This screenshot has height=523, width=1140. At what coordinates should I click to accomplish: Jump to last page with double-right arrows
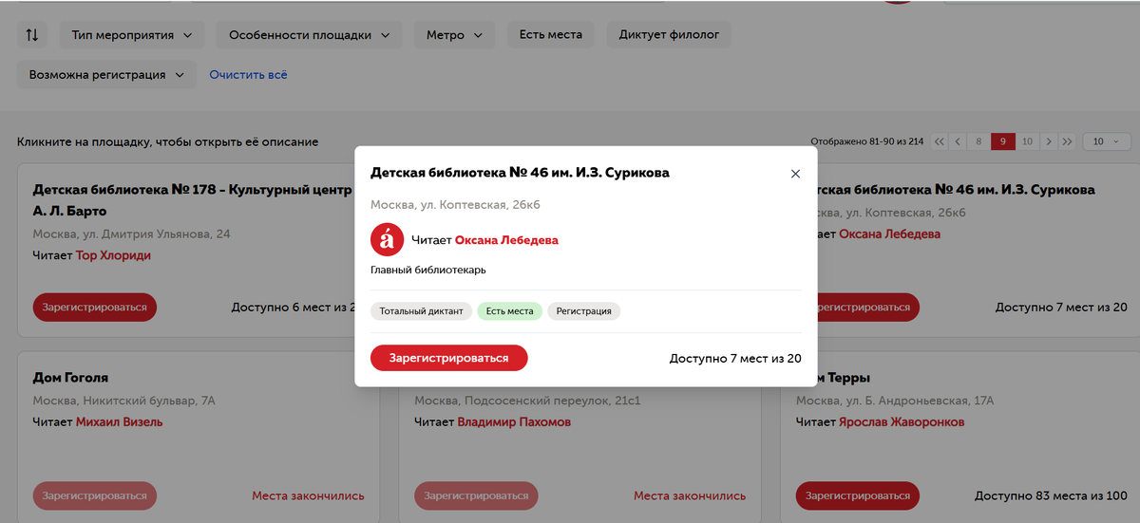pos(1067,141)
